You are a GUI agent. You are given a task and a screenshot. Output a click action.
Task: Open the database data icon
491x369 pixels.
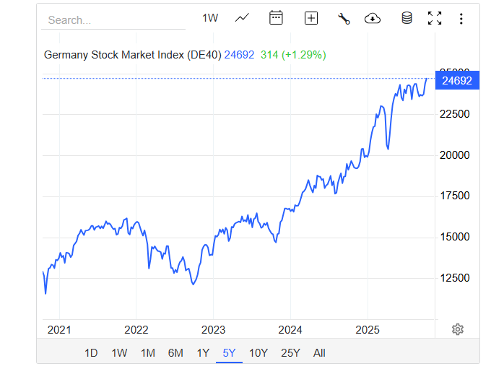click(407, 18)
